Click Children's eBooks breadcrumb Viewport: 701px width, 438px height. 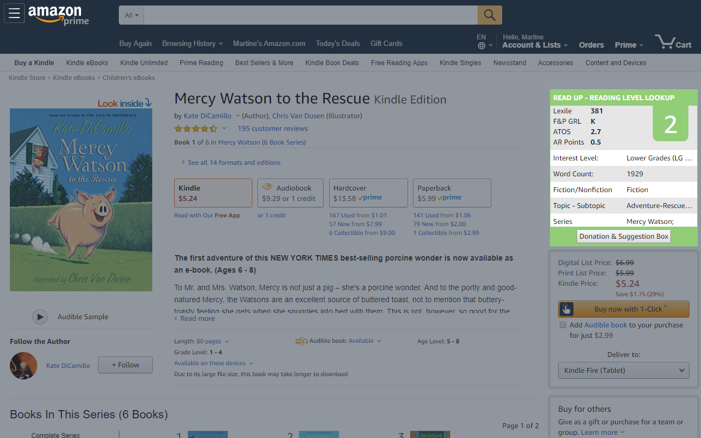[129, 78]
